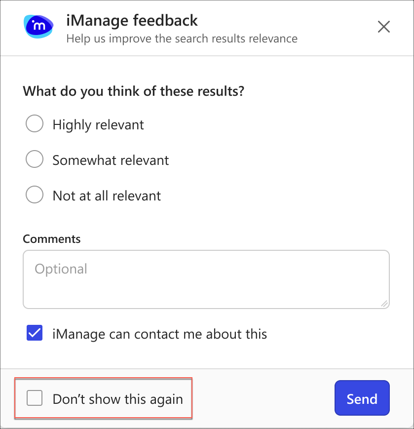Viewport: 414px width, 429px height.
Task: Enable the Don't show this again checkbox
Action: 35,398
